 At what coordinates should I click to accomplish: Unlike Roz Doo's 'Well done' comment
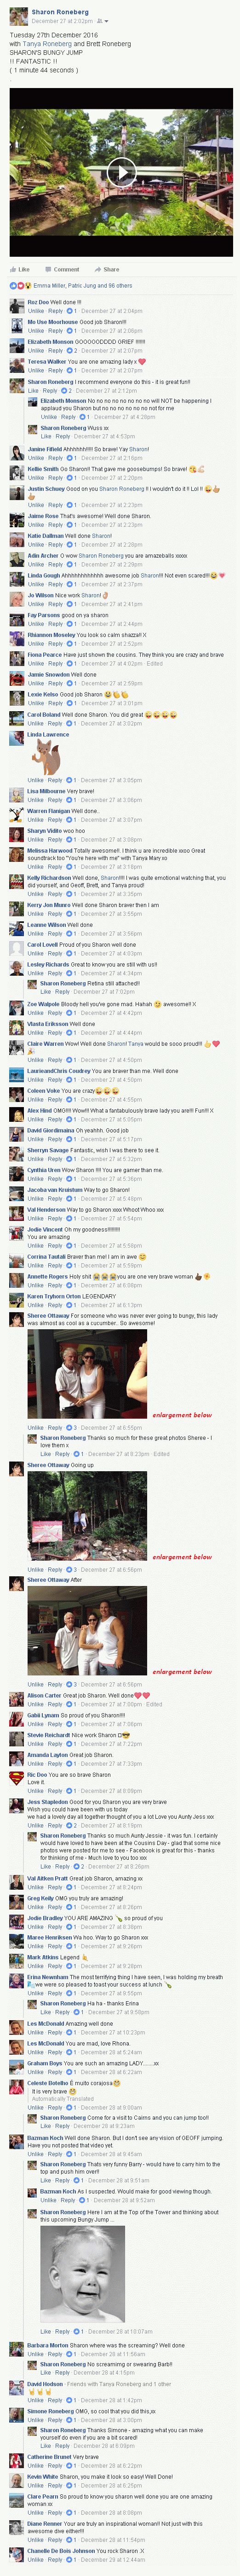tap(36, 311)
